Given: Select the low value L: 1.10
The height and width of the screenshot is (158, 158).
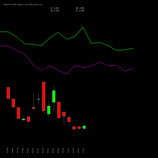Looking at the screenshot, I should coord(80,11).
